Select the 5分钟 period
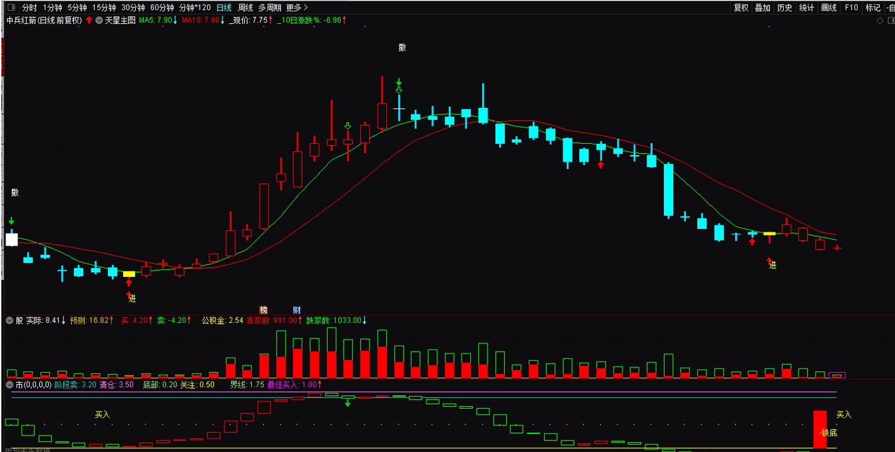The width and height of the screenshot is (895, 452). click(x=77, y=8)
